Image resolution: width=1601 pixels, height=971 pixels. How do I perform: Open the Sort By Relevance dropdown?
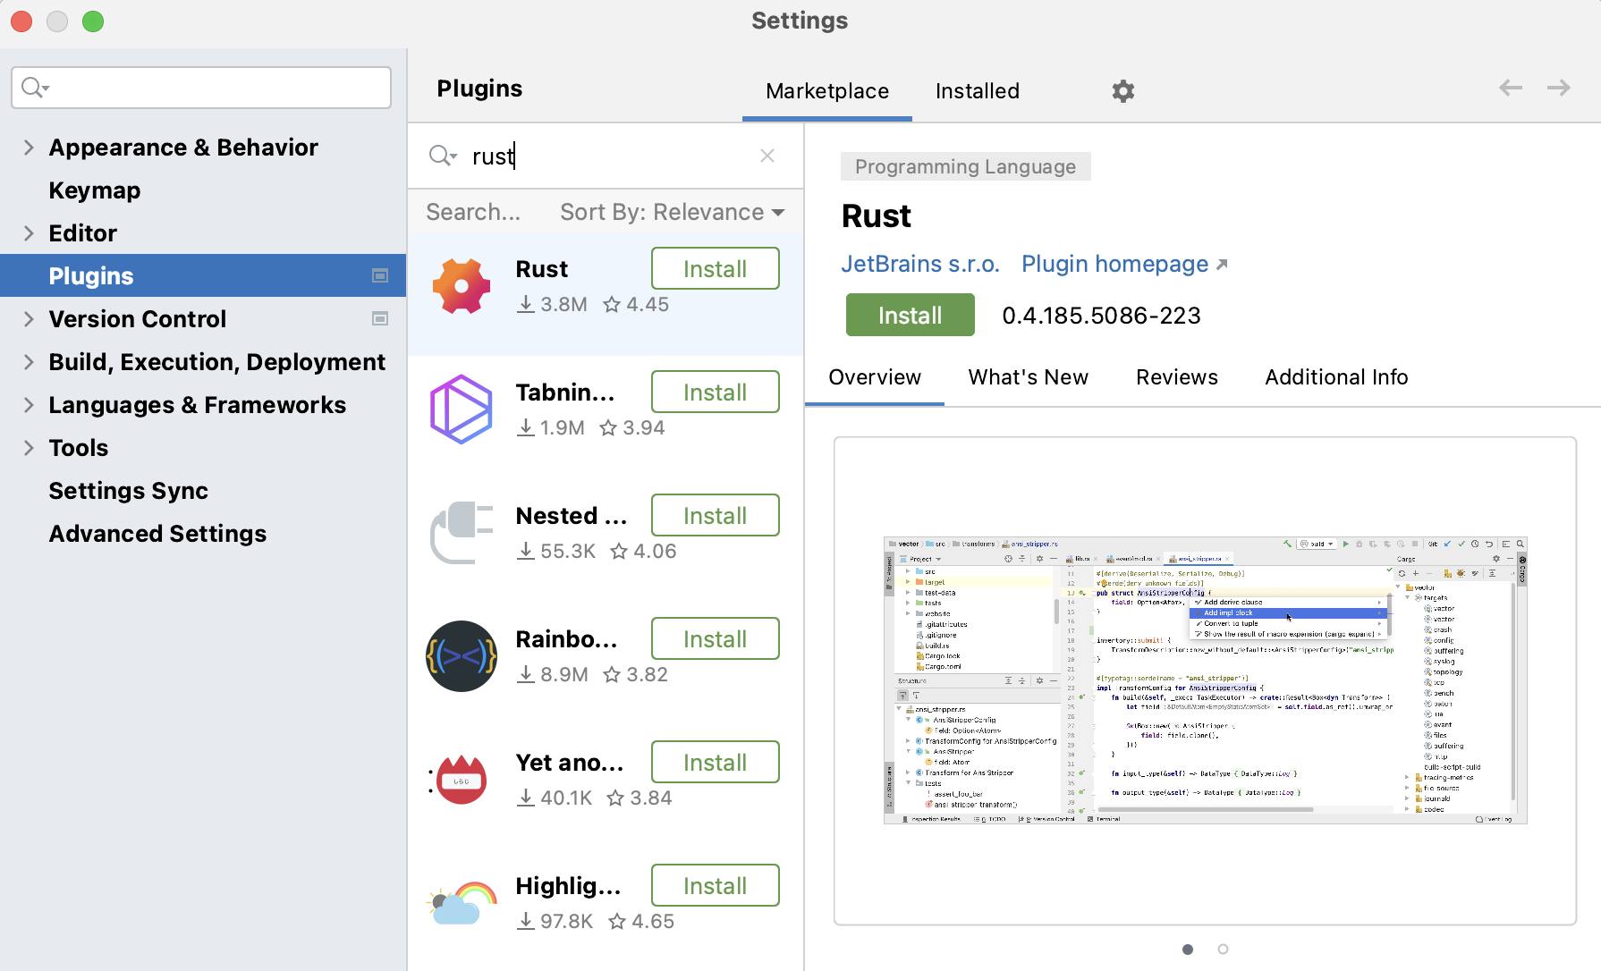672,212
